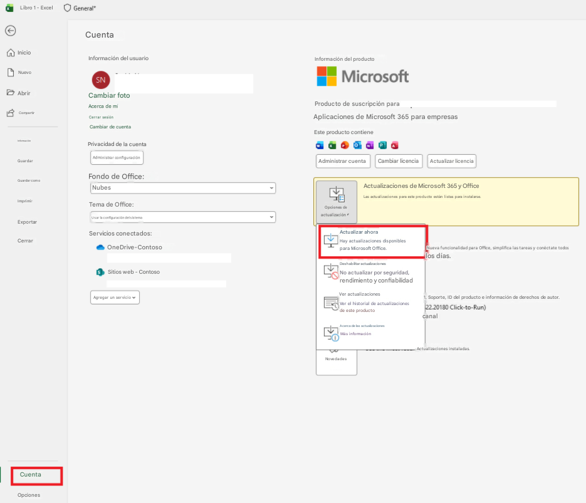The image size is (586, 503).
Task: Click the OneDrive-Contoso cloud icon
Action: [100, 247]
